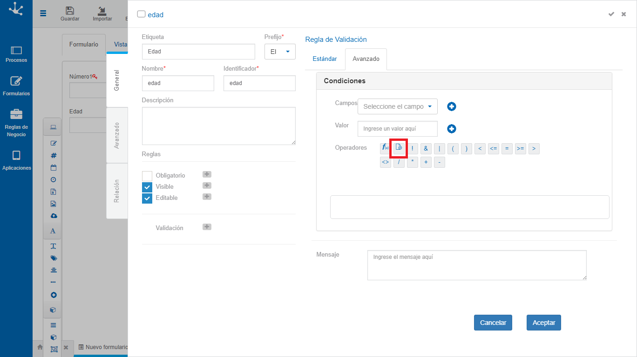The width and height of the screenshot is (637, 357).
Task: Click the conditions expression box
Action: pos(469,207)
